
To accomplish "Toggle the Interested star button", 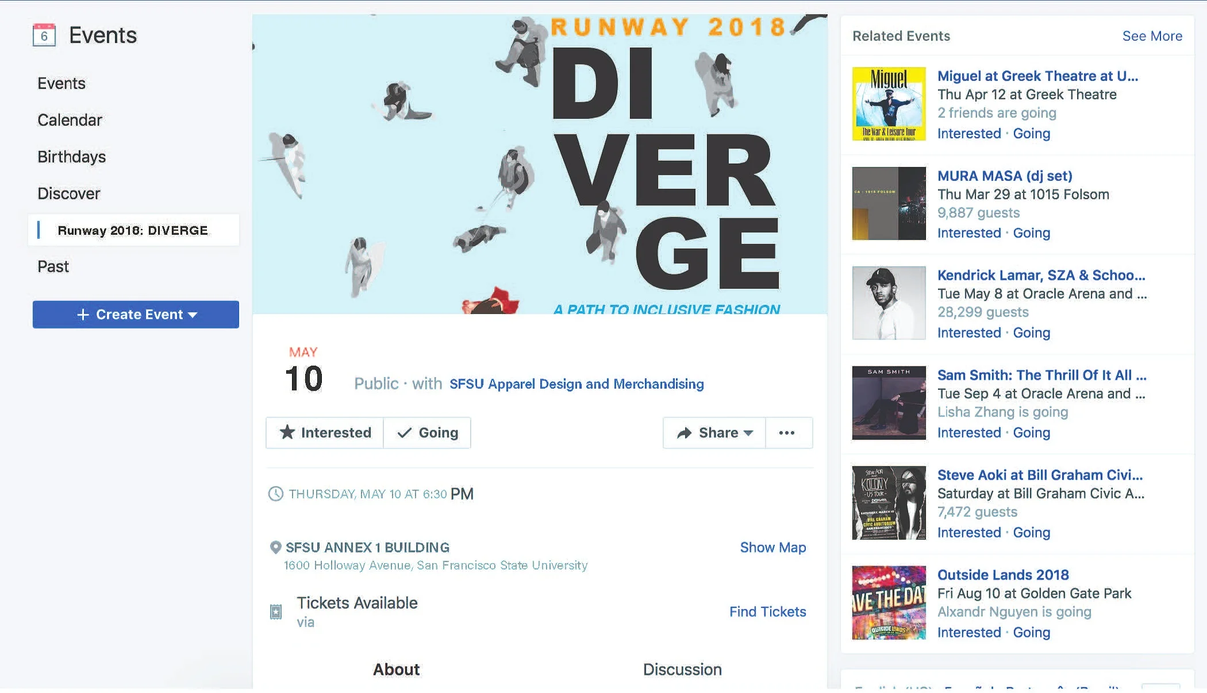I will pos(325,433).
